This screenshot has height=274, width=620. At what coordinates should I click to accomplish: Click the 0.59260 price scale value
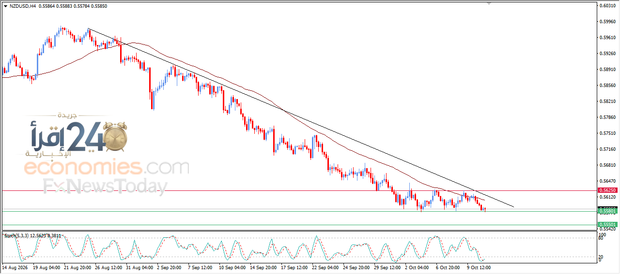pyautogui.click(x=607, y=53)
